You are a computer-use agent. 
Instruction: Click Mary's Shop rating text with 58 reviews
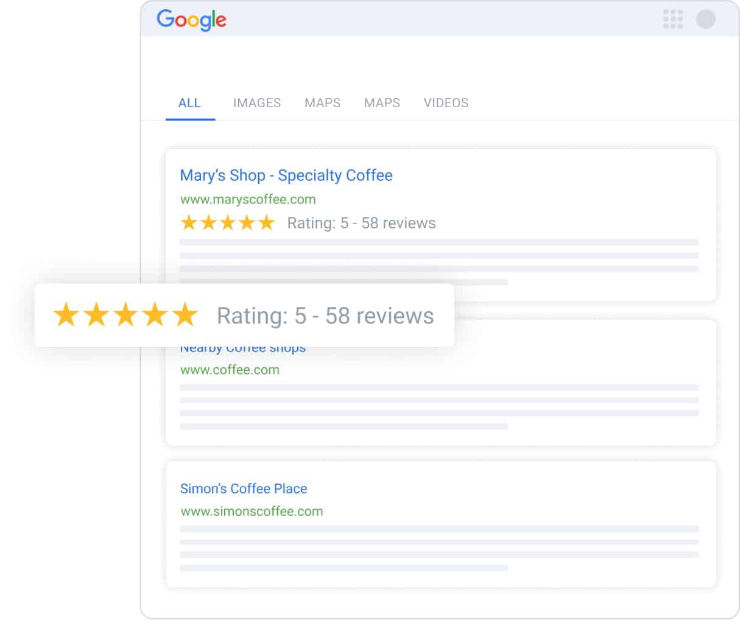coord(361,223)
